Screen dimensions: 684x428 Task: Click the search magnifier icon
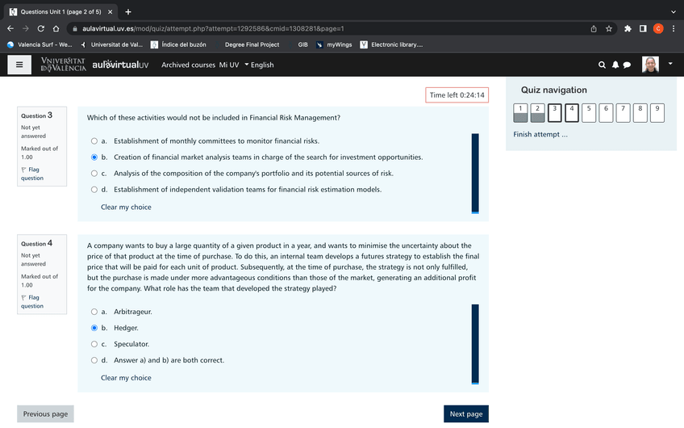point(602,65)
